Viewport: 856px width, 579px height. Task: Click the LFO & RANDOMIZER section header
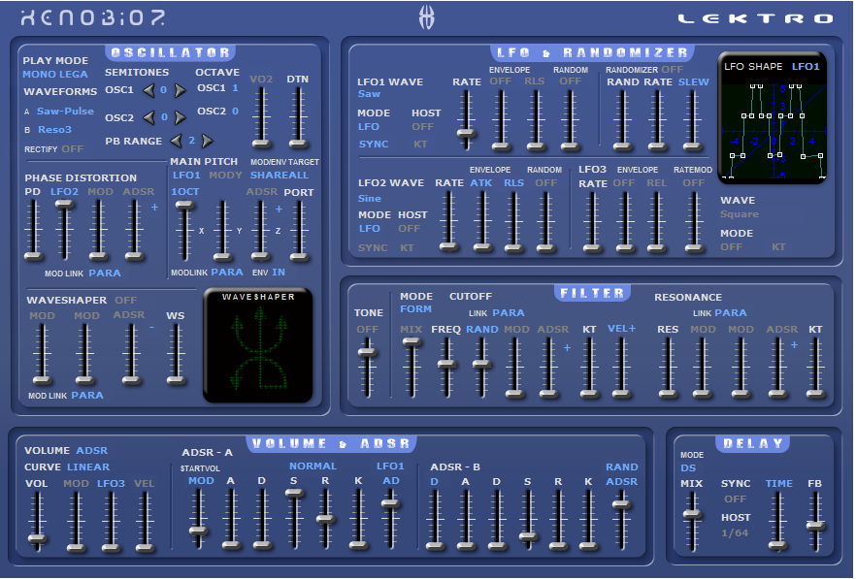[x=592, y=52]
